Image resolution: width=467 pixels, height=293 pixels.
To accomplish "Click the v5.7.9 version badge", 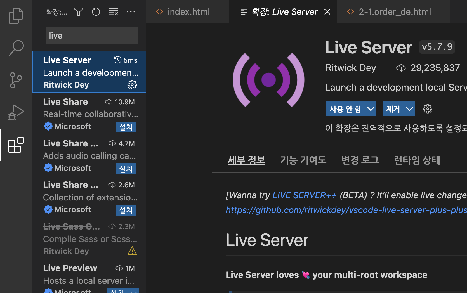I will click(437, 47).
